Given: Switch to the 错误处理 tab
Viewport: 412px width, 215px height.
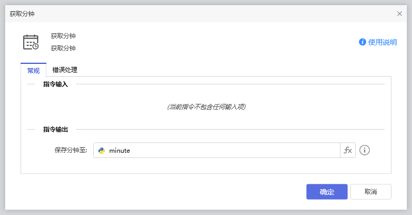Looking at the screenshot, I should coord(65,70).
